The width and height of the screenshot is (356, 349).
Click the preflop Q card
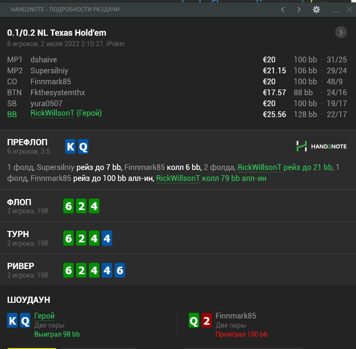[83, 147]
